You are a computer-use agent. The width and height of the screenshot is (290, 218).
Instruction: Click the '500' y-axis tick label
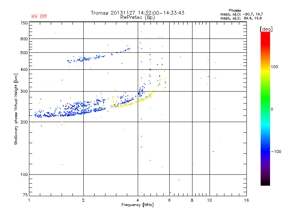coord(24,53)
